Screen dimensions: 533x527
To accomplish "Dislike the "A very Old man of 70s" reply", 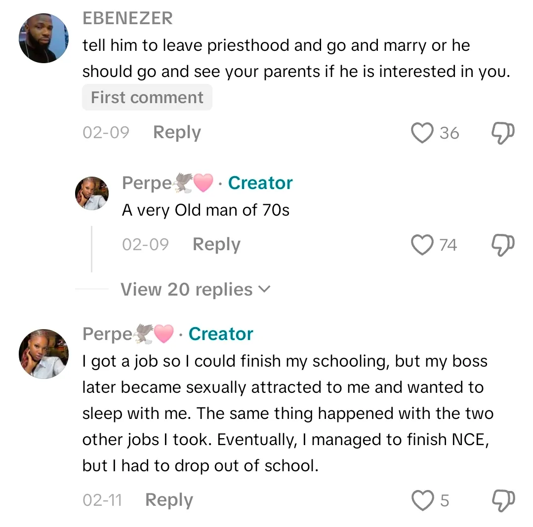I will (503, 245).
